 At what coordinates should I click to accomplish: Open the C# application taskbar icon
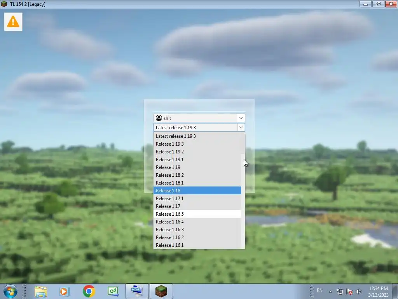(113, 291)
